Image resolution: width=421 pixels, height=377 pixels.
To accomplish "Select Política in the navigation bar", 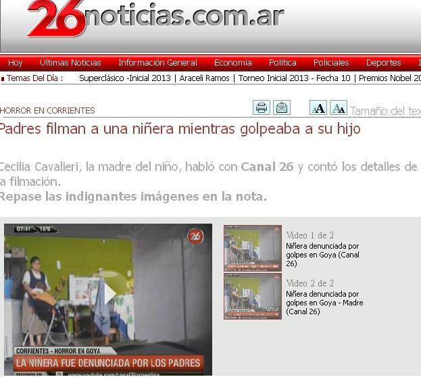I will coord(282,63).
